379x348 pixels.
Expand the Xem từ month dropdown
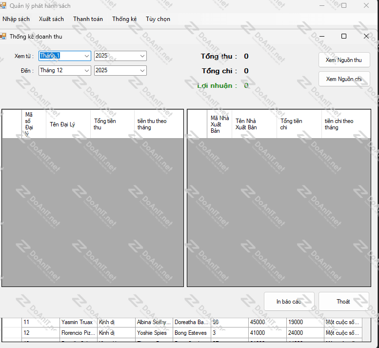86,56
